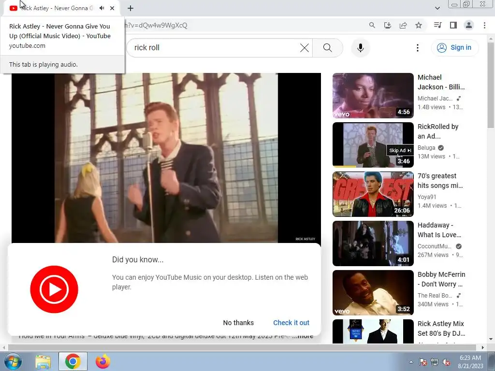Click the Beluga channel name
The image size is (495, 371).
pyautogui.click(x=426, y=148)
